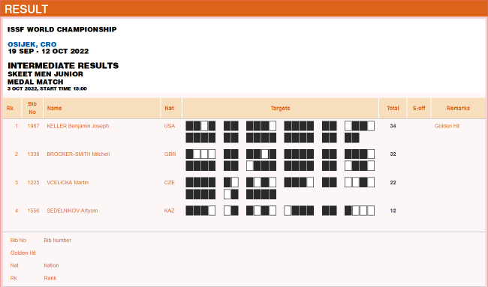Viewport: 488px width, 287px height.
Task: Click the Rk column header
Action: (10, 108)
